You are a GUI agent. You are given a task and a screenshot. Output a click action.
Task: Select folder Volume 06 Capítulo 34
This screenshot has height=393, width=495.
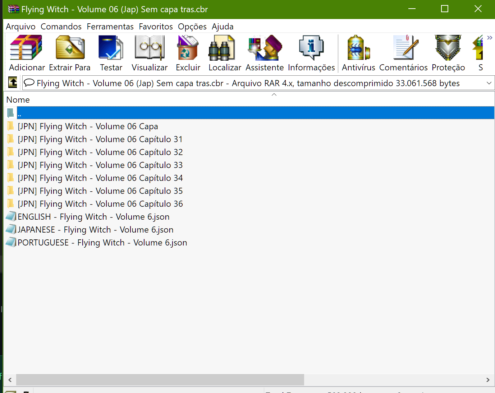(100, 178)
